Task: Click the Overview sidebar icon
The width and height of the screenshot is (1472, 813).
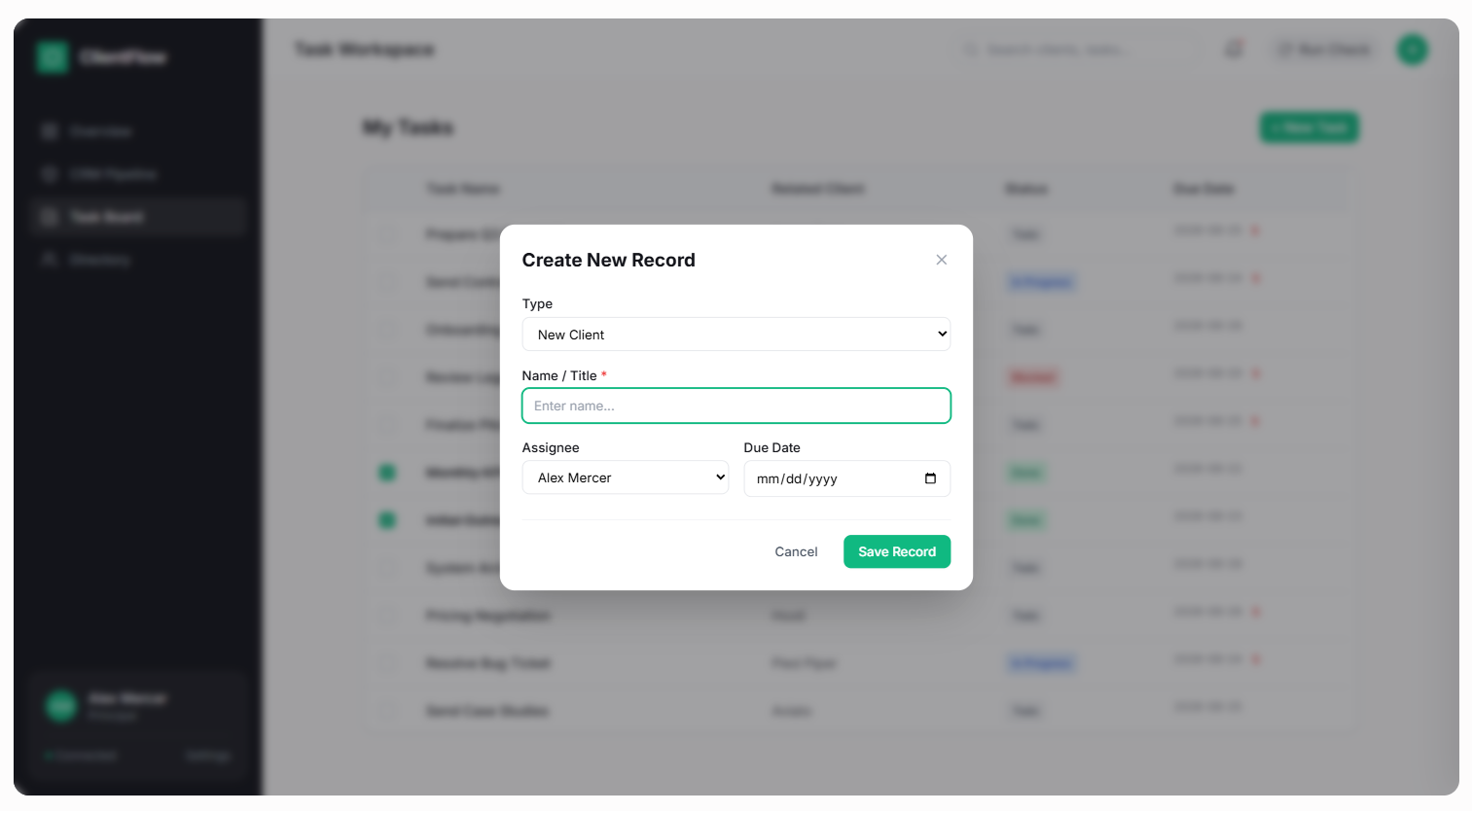Action: pyautogui.click(x=50, y=131)
